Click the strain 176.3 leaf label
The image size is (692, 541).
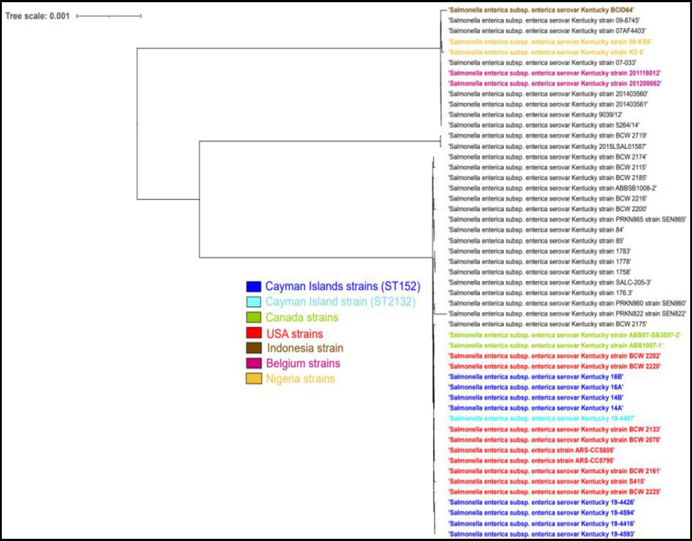(x=541, y=293)
